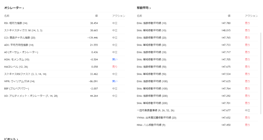Click the SMA (10) value 148.015
Screen dimensions: 263x140
click(226, 30)
